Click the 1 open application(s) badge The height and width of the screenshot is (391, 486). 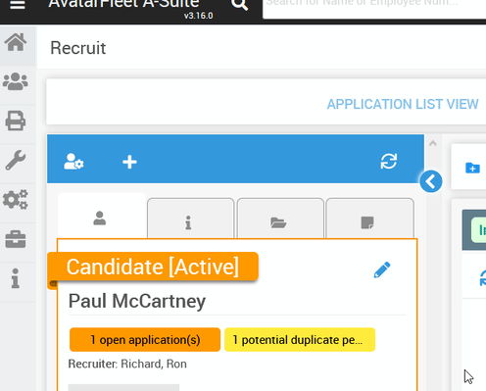tap(145, 340)
